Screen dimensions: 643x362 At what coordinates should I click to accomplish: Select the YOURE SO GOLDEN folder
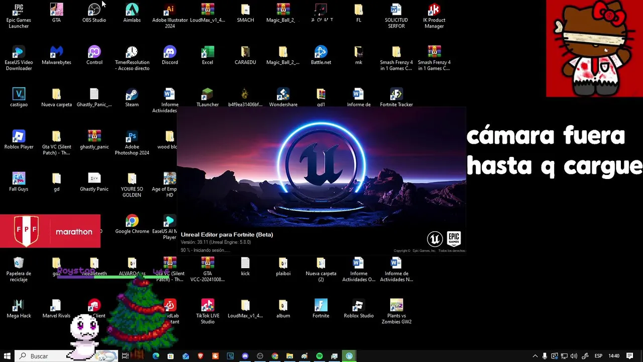132,185
